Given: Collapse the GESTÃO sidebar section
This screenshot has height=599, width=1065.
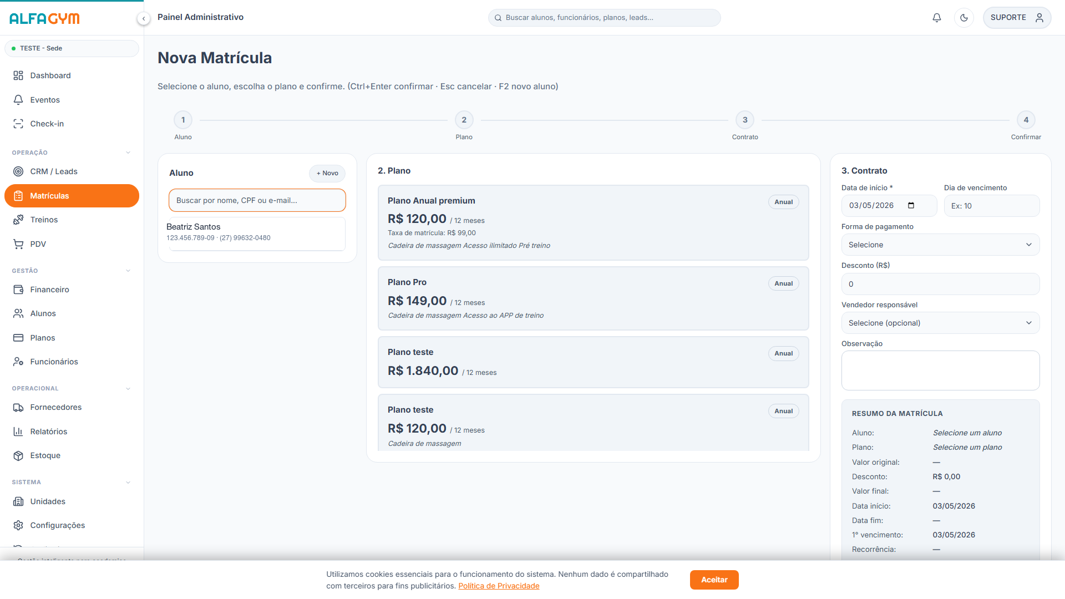Looking at the screenshot, I should tap(128, 271).
